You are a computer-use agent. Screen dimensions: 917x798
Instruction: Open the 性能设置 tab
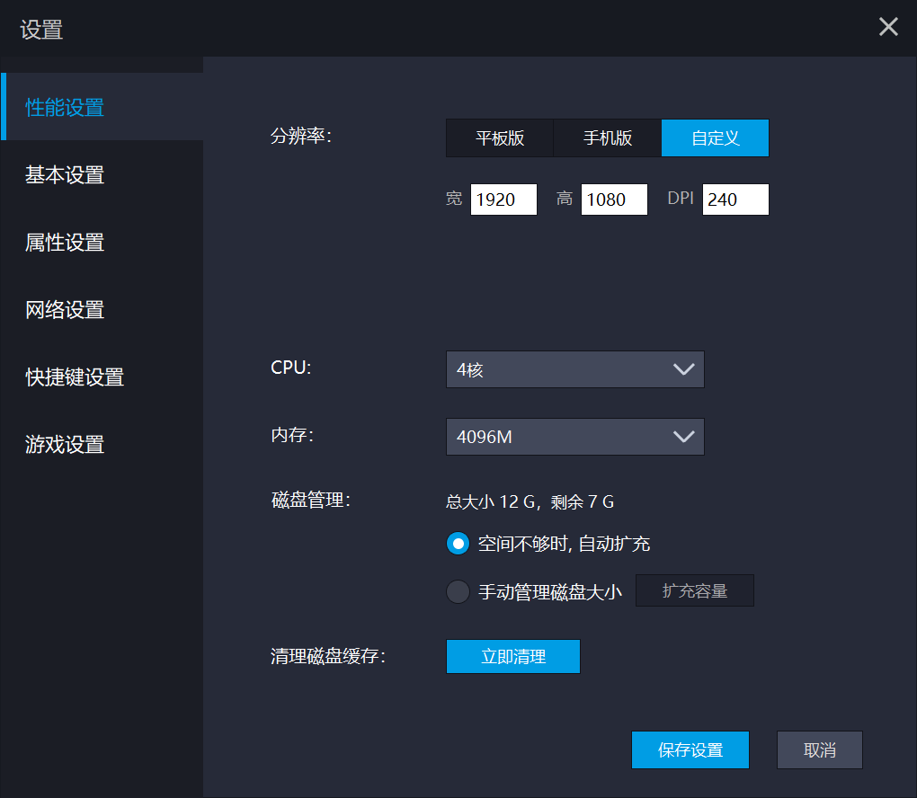65,108
